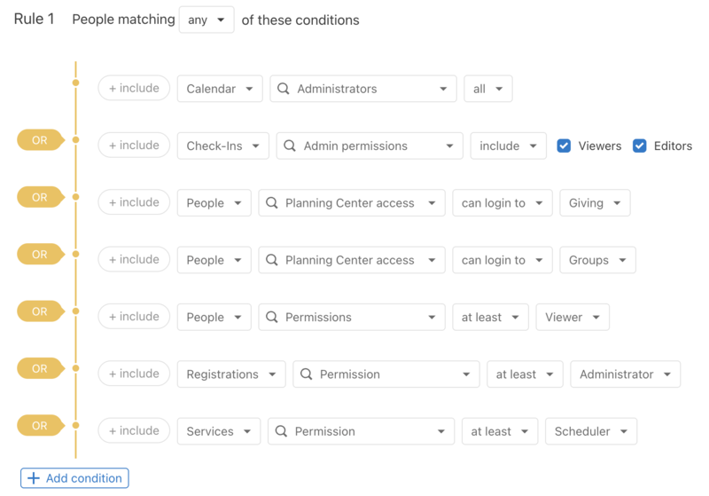Open the Giving product dropdown

(x=595, y=203)
